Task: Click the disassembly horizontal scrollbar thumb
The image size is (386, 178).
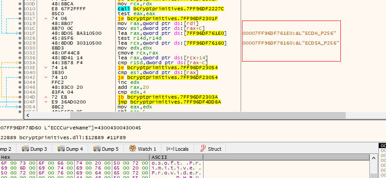Action: pos(208,115)
